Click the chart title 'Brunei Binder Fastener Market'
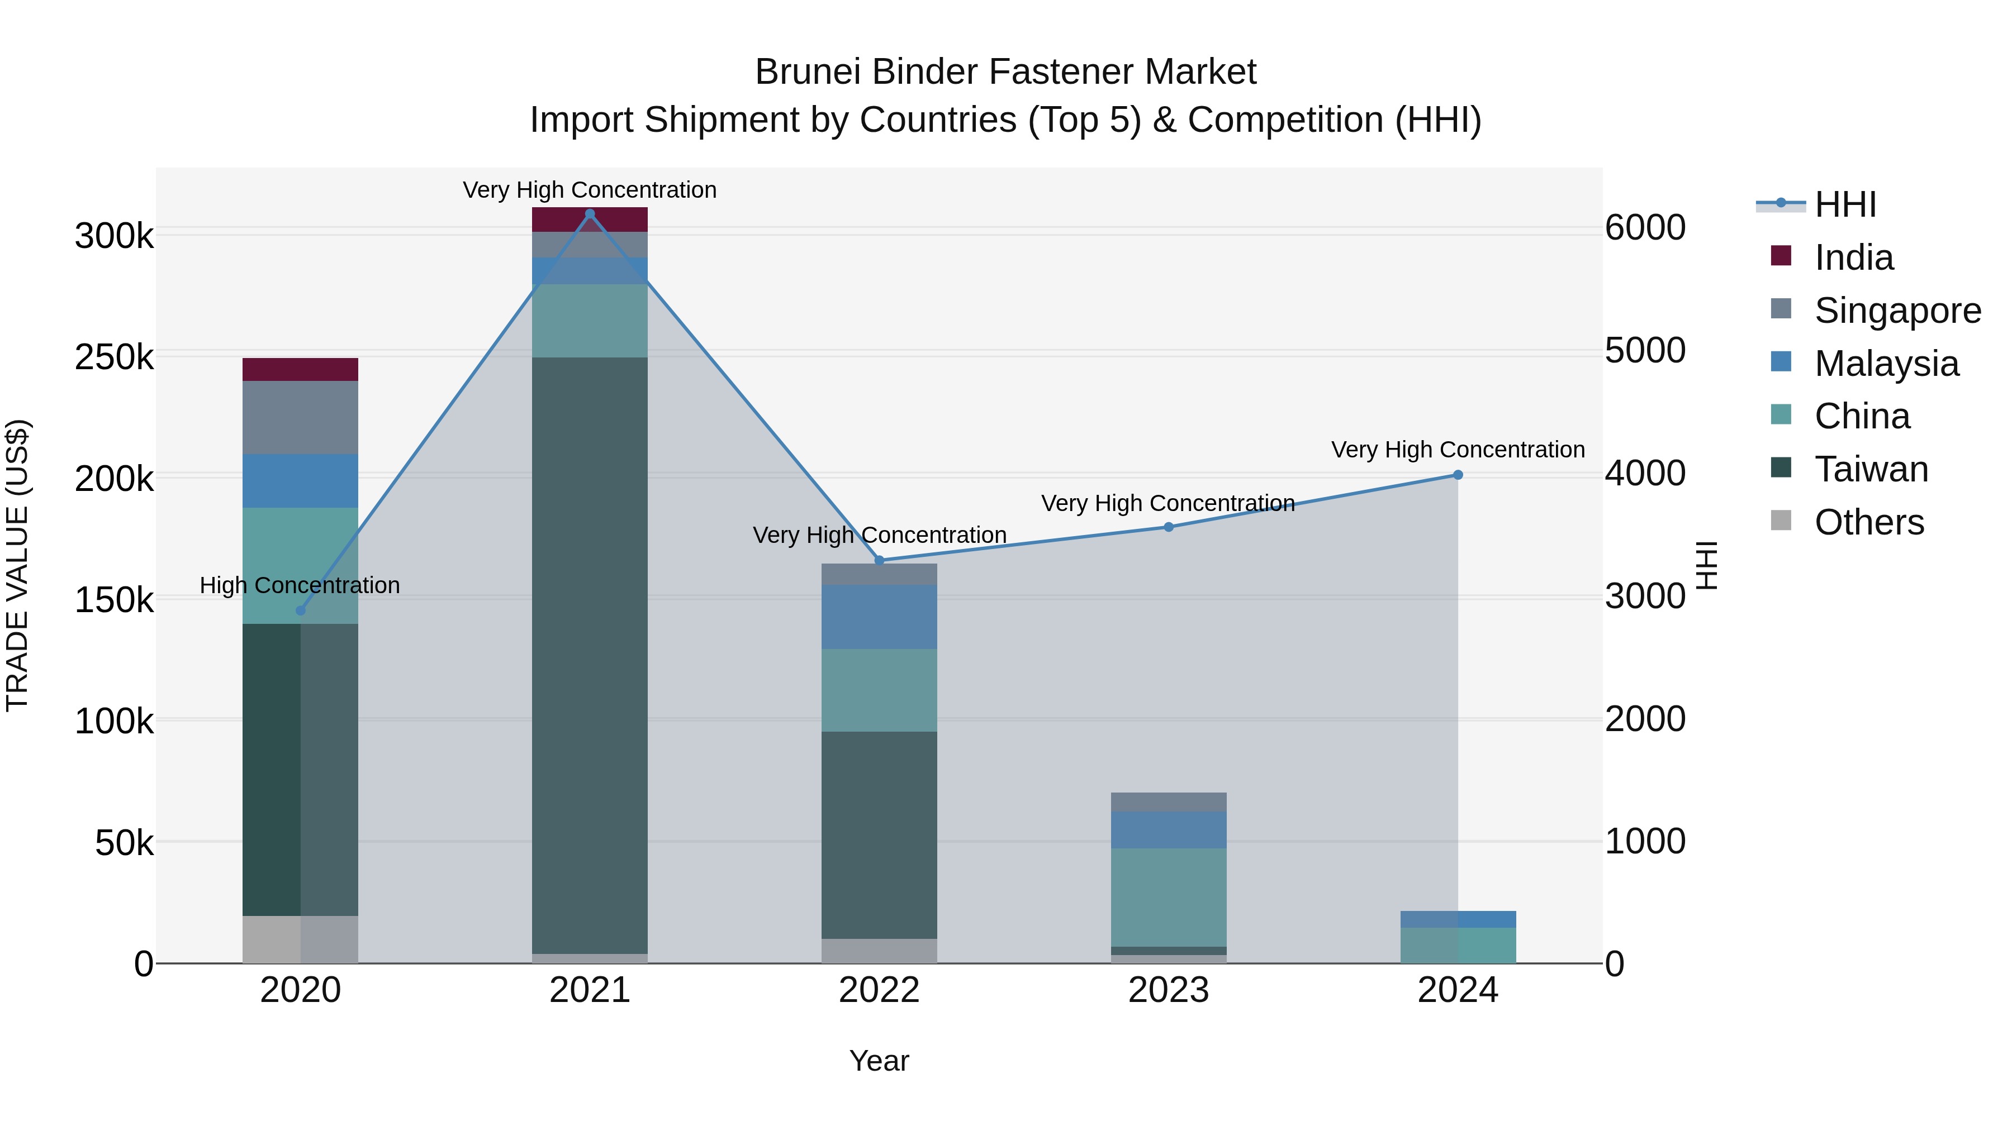Screen dimensions: 2012x1131 [x=1006, y=72]
